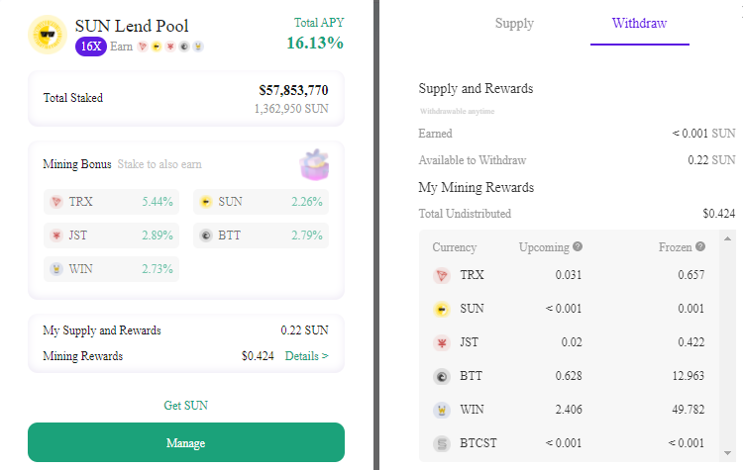Click the TRX 5.44% mining bonus tile
The image size is (743, 470).
pyautogui.click(x=111, y=202)
